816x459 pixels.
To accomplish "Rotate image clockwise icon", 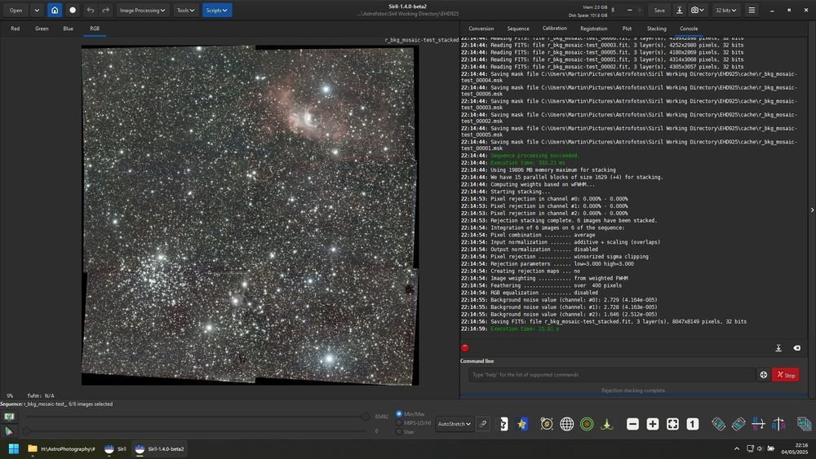I will tap(738, 424).
